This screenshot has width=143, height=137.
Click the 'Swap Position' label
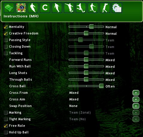click(20, 106)
